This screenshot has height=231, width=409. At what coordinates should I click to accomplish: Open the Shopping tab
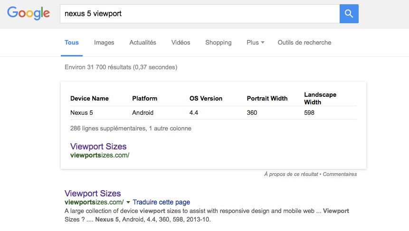click(x=218, y=43)
